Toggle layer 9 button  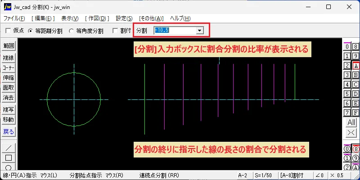pos(355,56)
